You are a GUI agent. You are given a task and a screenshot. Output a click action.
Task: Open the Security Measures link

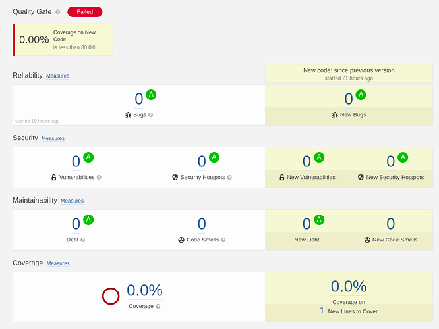pos(53,139)
